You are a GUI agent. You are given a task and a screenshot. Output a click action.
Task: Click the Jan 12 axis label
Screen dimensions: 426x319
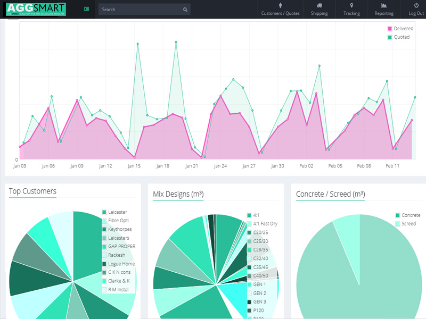[105, 166]
